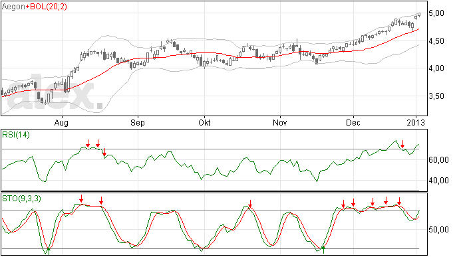Viewport: 459px width, 257px height.
Task: Click the Sep month label
Action: (138, 122)
